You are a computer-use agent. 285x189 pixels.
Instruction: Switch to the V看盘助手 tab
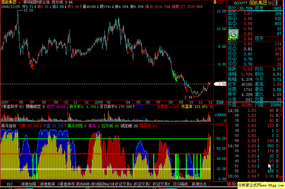coord(66,184)
